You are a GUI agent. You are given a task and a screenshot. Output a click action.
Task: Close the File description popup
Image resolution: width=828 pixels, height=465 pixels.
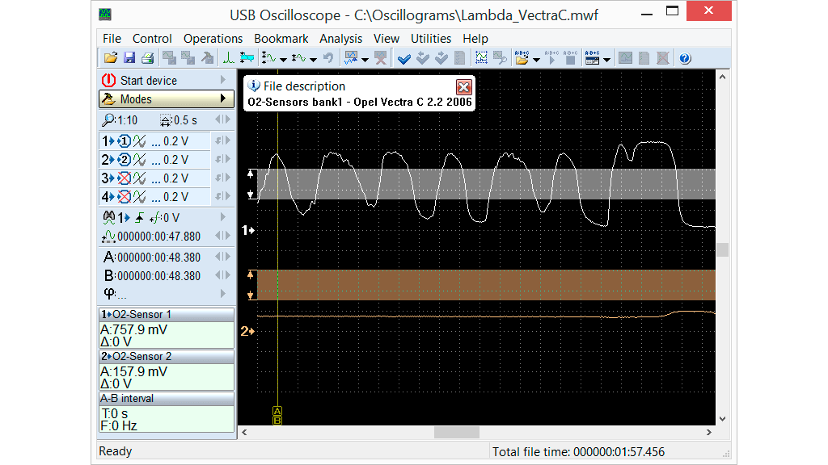(x=463, y=87)
